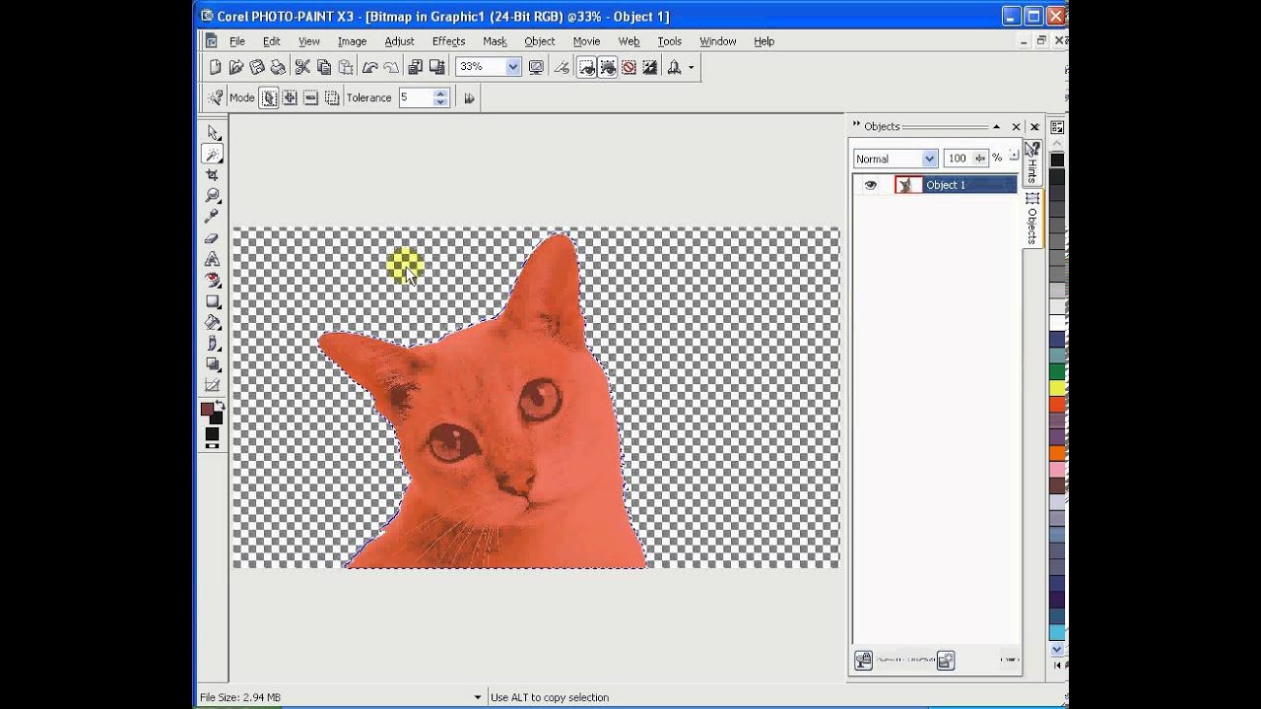Select the Fill bucket tool
1261x709 pixels.
coord(212,322)
